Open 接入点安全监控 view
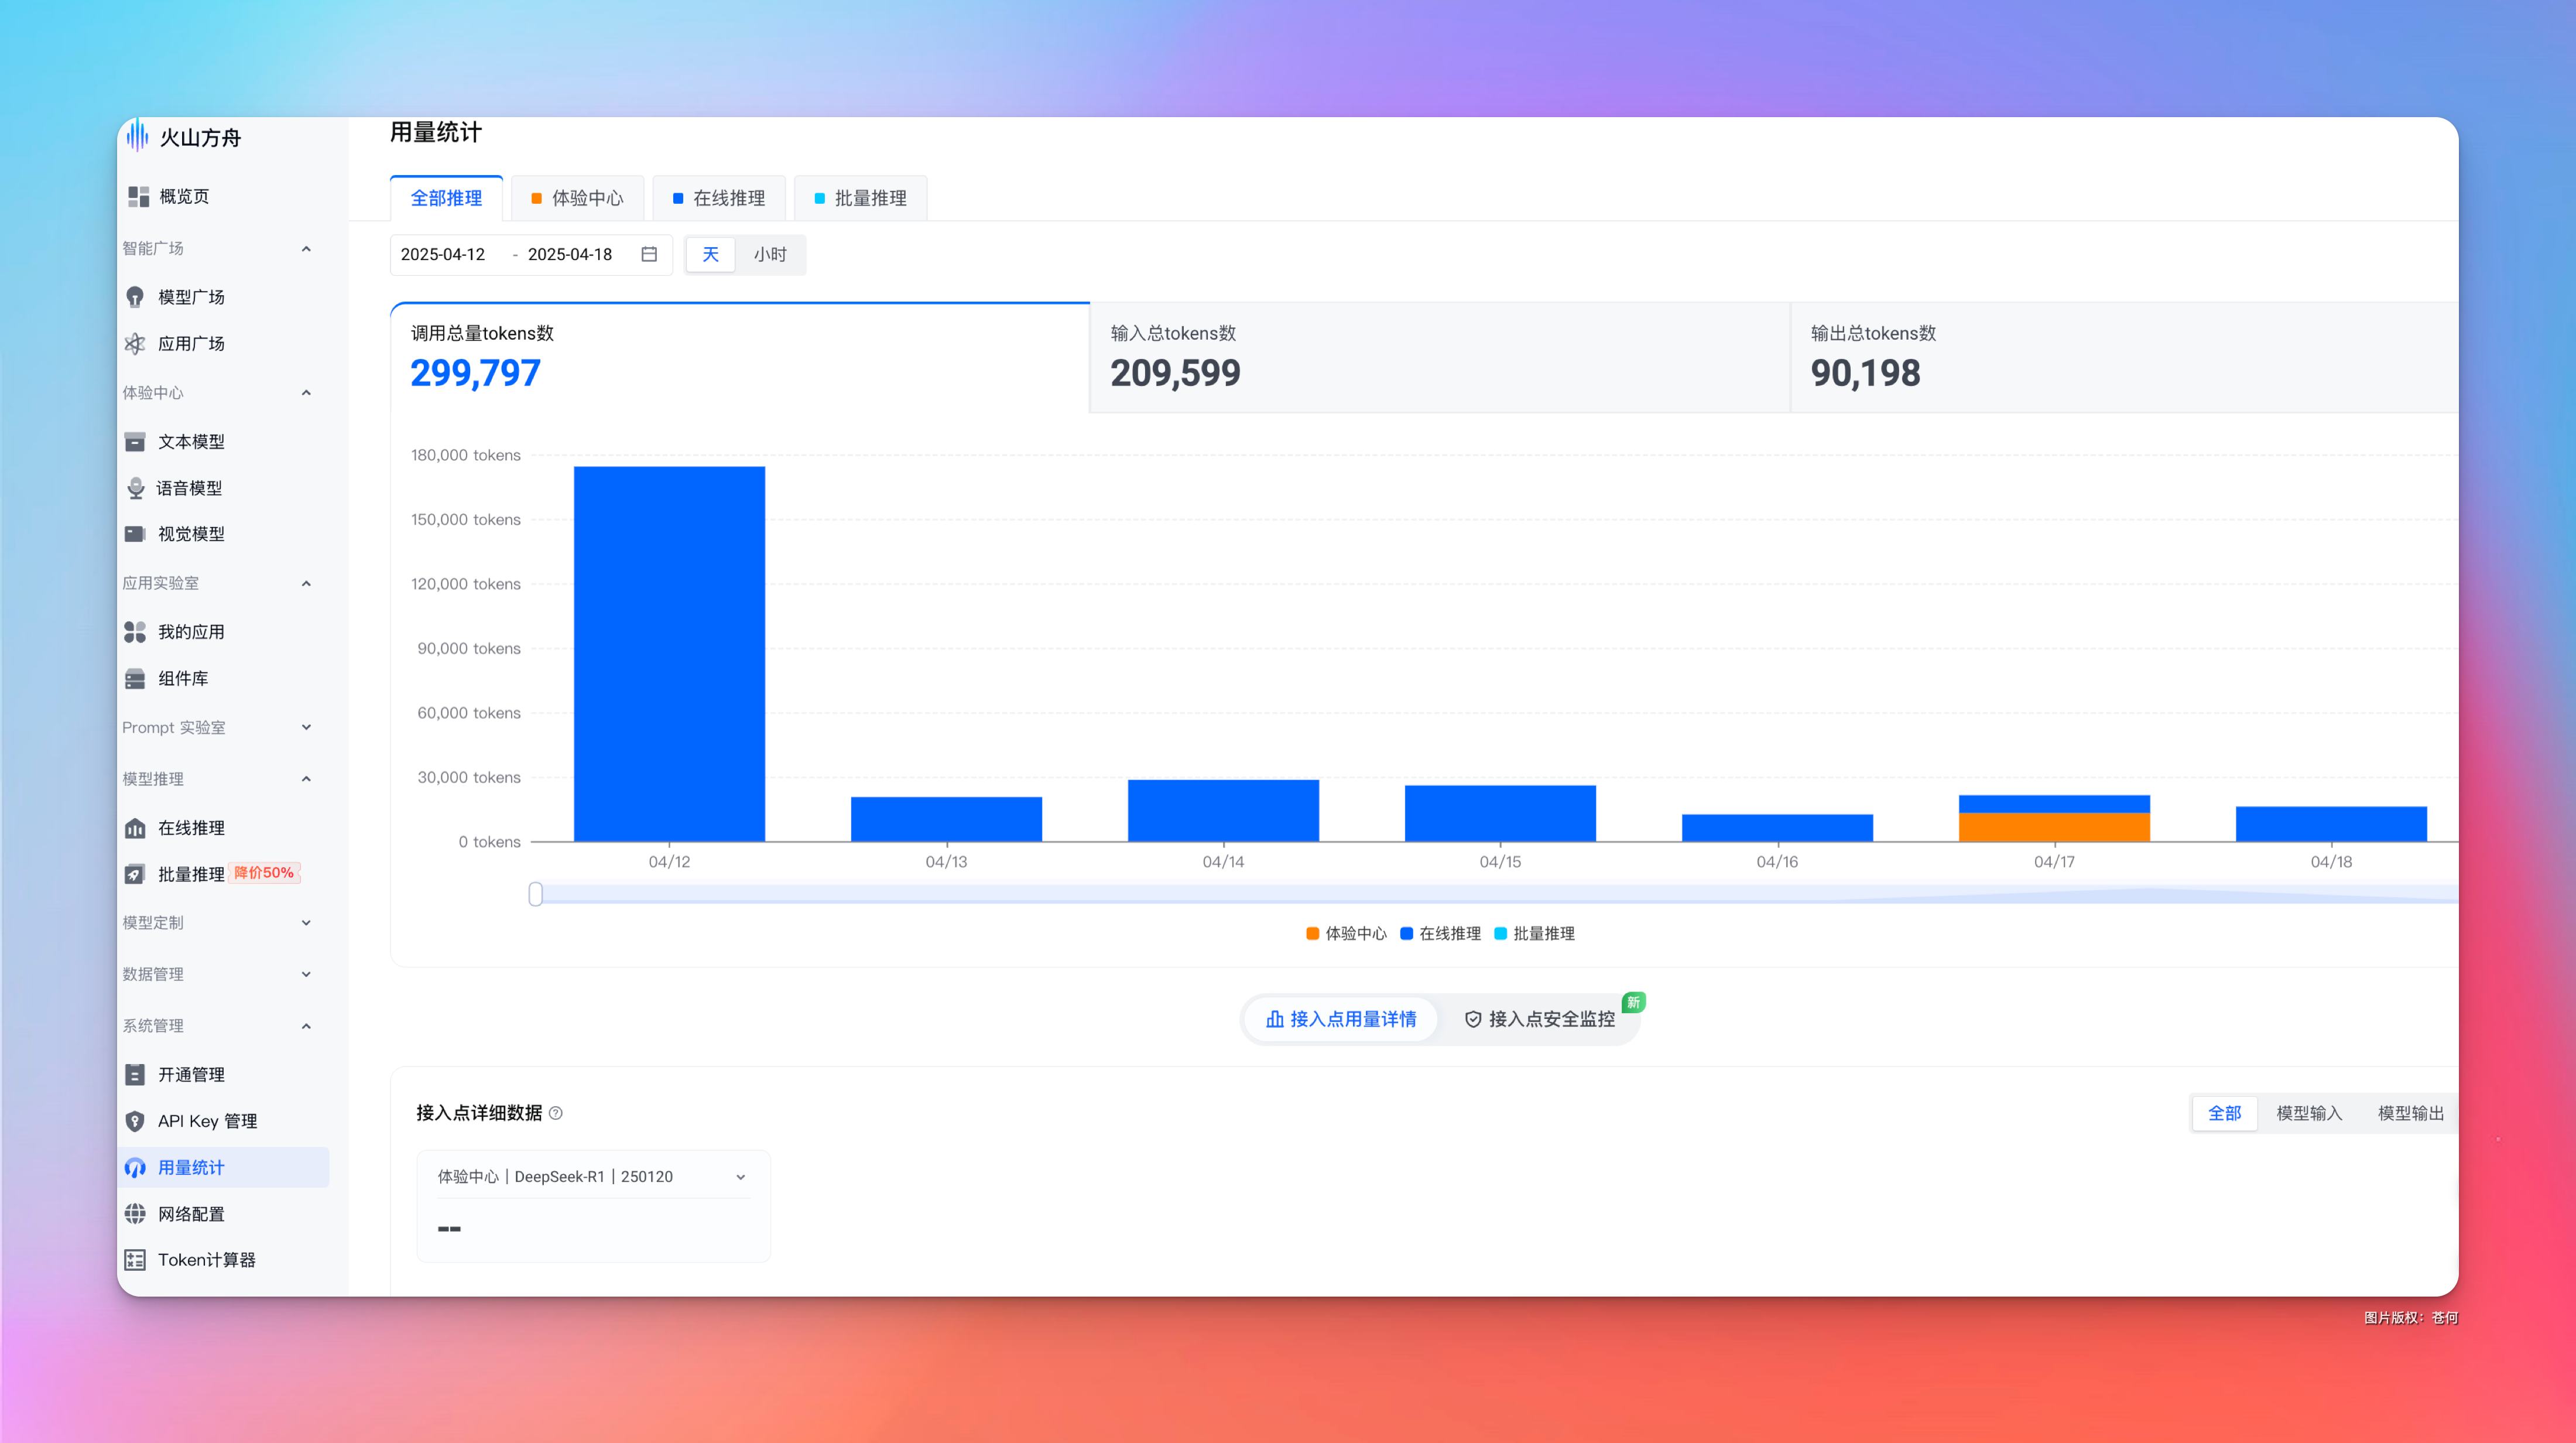 [x=1540, y=1019]
